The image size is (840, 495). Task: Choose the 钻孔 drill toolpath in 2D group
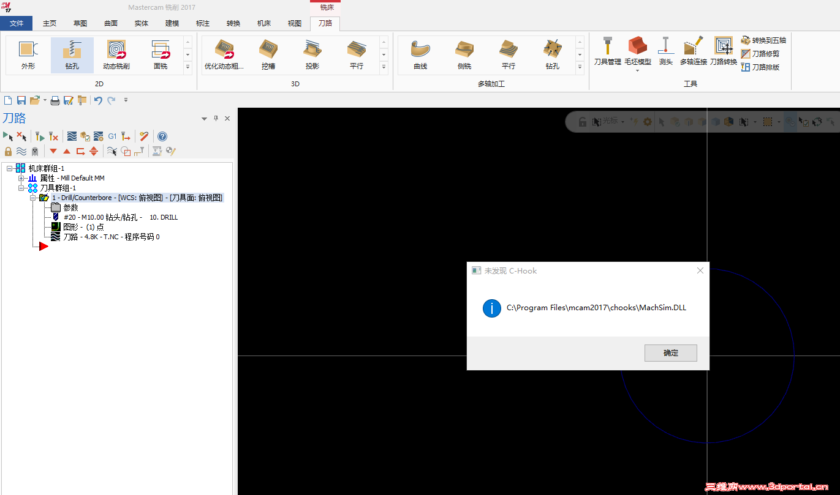pos(72,55)
